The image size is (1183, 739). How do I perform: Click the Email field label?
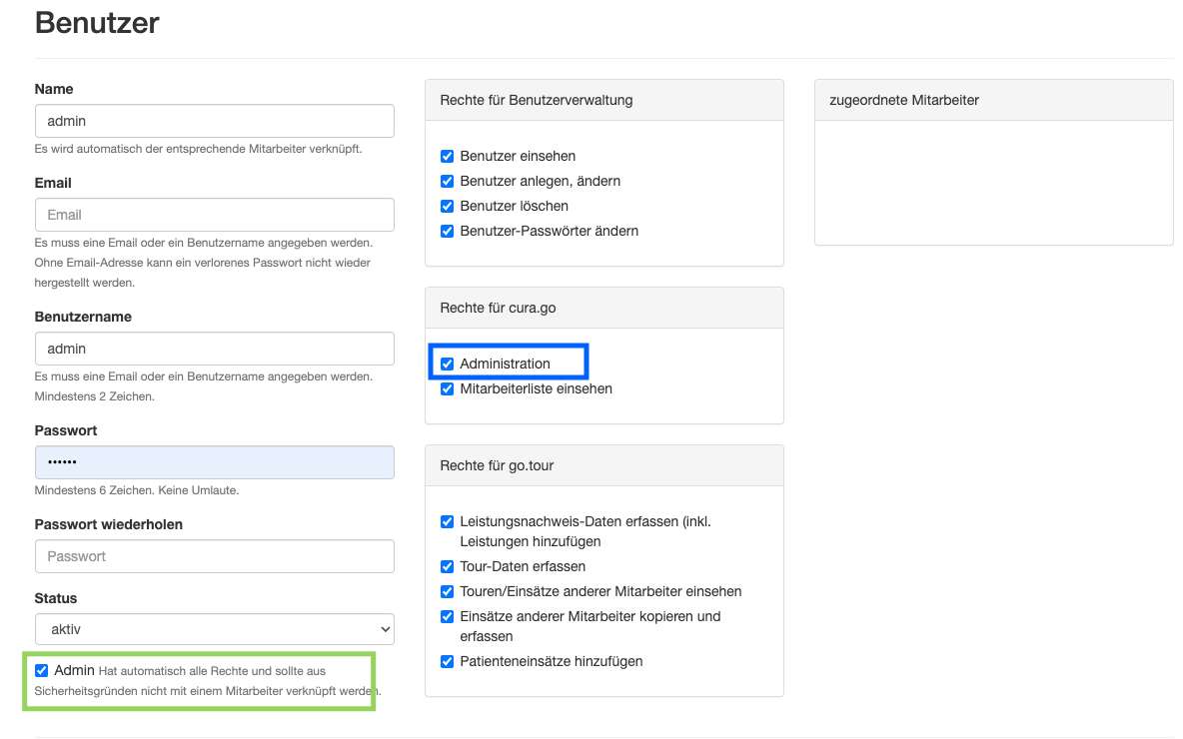coord(53,183)
